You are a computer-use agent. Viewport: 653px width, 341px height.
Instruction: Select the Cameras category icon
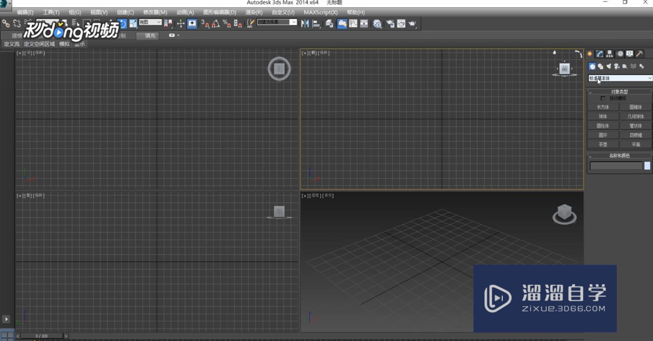pyautogui.click(x=618, y=66)
